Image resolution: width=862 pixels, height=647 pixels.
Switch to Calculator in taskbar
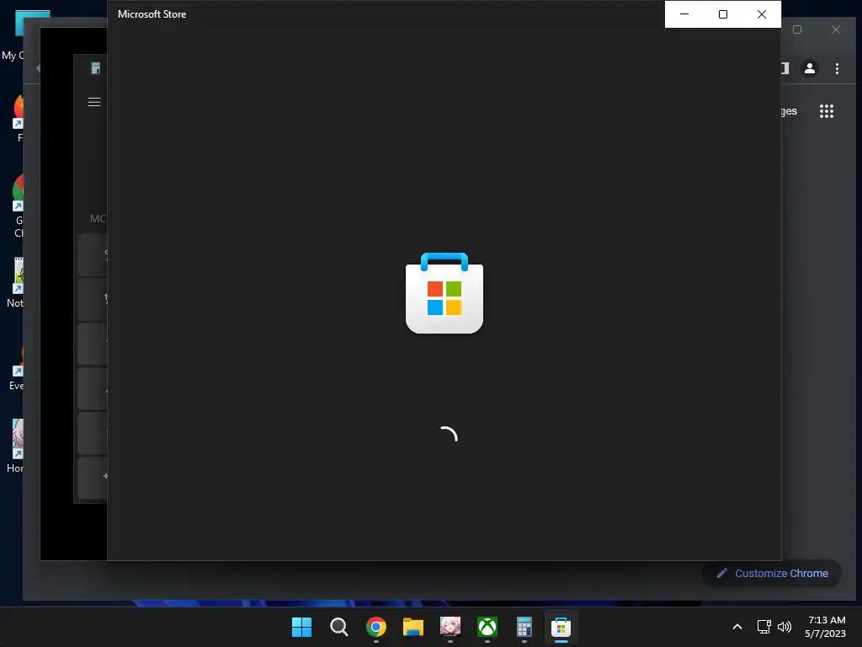pos(524,627)
